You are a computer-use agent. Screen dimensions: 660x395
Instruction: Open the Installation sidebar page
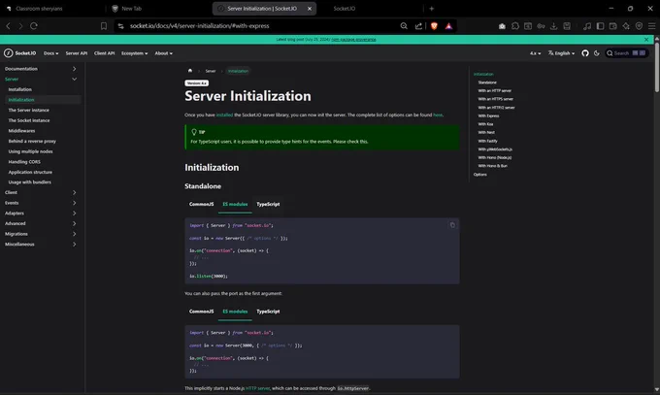click(19, 89)
